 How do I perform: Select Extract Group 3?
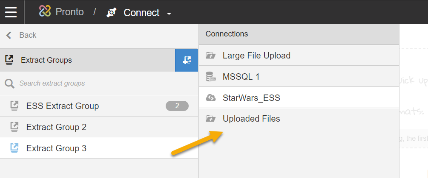[99, 148]
